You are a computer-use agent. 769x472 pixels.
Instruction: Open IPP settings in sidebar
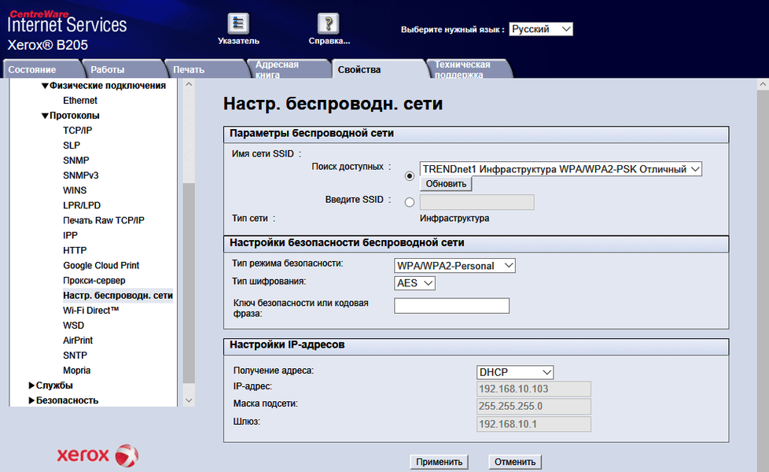[x=70, y=235]
